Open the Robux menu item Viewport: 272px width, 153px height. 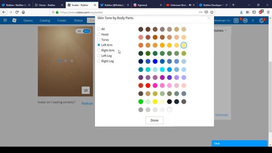click(x=78, y=20)
